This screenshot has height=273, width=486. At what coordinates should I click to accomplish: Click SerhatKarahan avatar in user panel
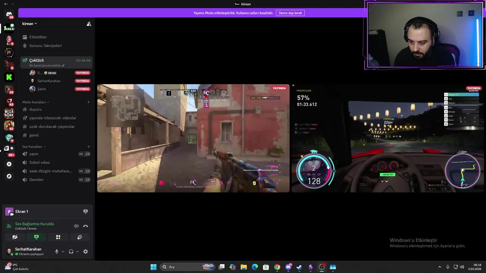click(9, 251)
